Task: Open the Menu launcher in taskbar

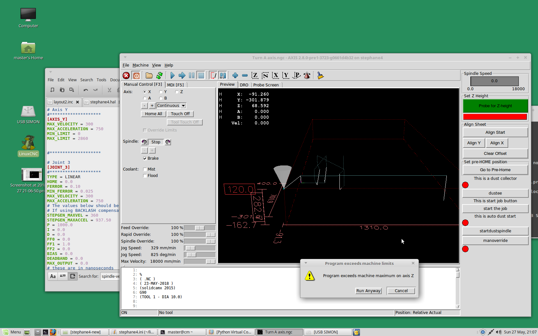Action: [x=12, y=332]
